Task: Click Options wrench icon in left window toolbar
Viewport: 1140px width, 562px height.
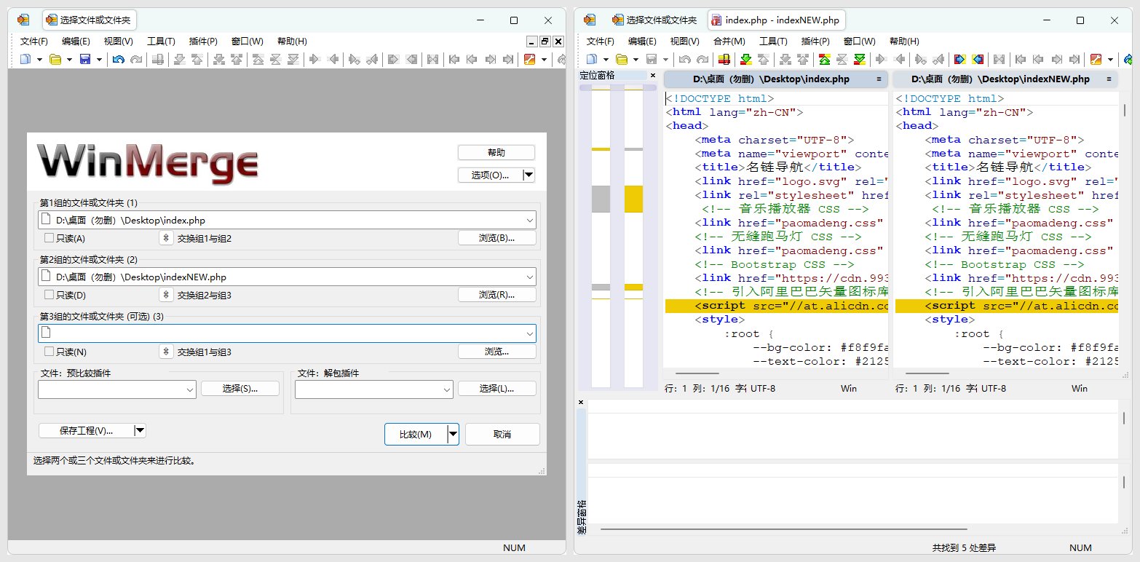Action: point(530,59)
